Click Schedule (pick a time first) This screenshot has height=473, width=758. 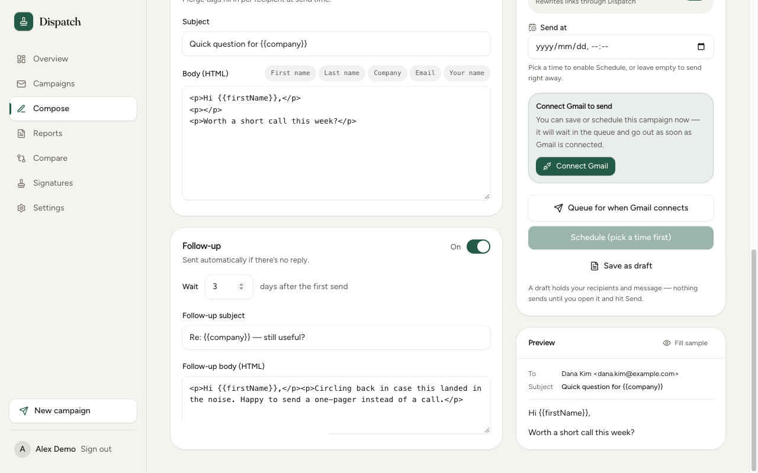[621, 238]
